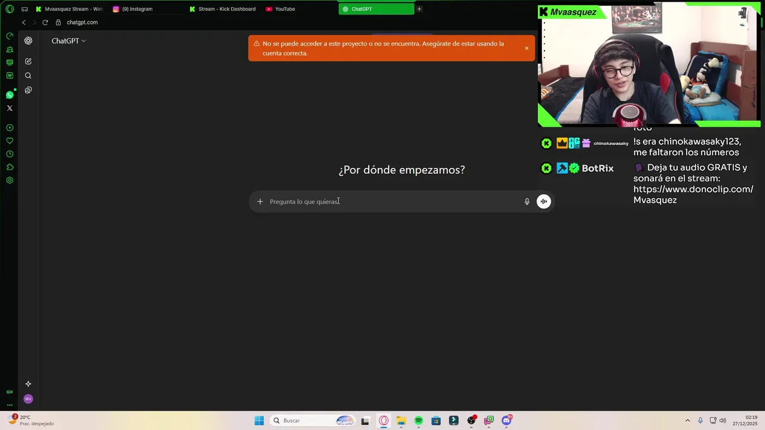The height and width of the screenshot is (430, 765).
Task: Open X (Twitter) in the Opera sidebar
Action: [x=10, y=108]
